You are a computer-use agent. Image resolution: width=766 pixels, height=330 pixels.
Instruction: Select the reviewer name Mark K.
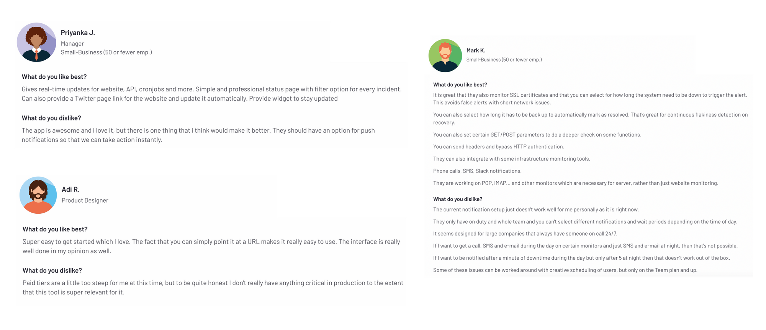coord(476,50)
